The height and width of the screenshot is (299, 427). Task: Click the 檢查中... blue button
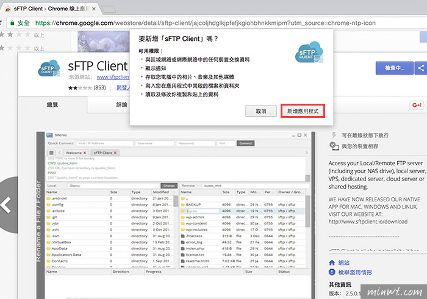[x=394, y=68]
